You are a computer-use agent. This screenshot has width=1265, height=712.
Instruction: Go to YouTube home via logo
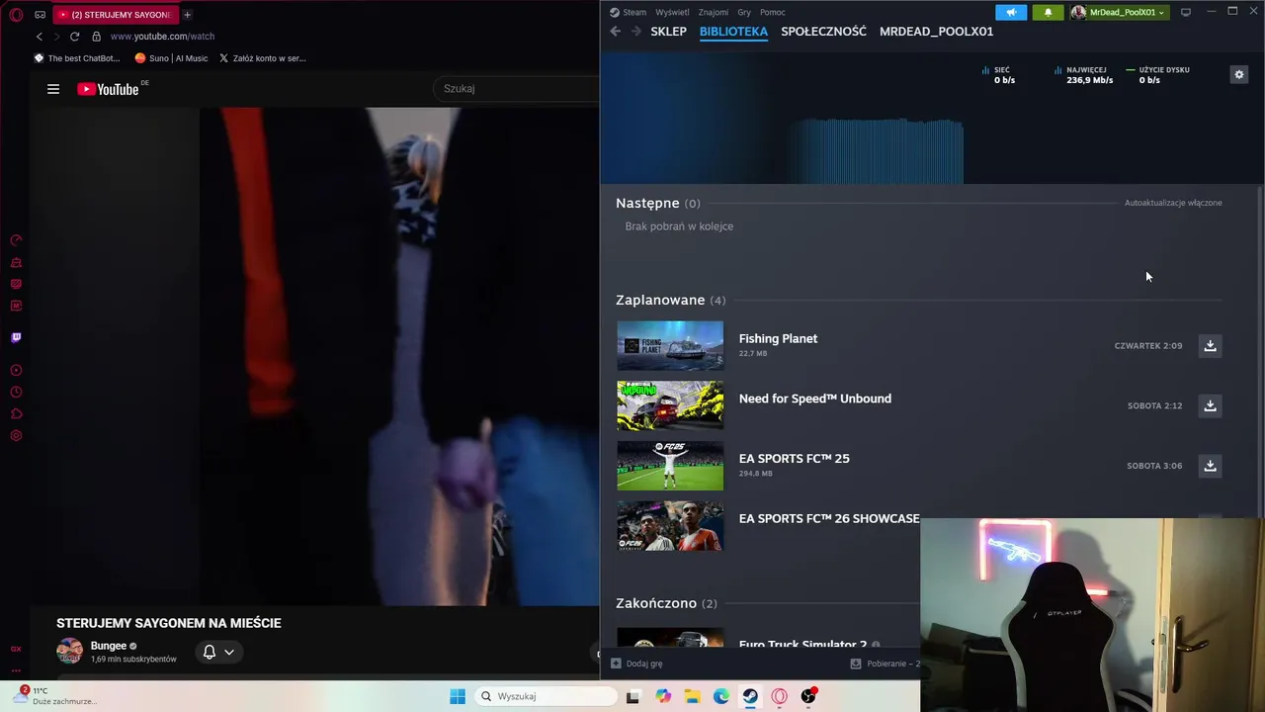[x=109, y=89]
